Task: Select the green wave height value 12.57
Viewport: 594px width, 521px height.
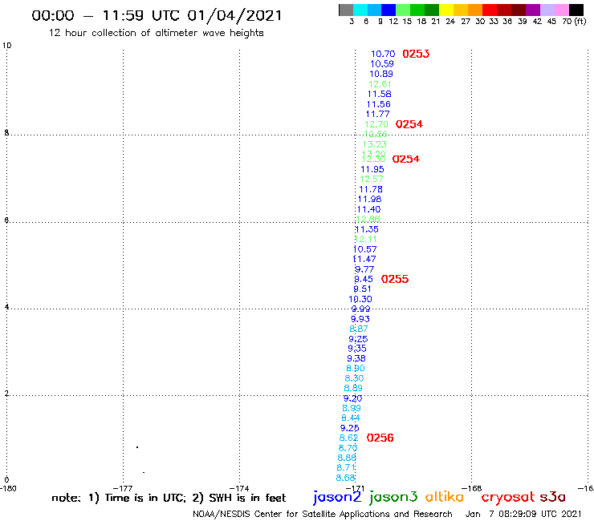Action: pyautogui.click(x=371, y=179)
